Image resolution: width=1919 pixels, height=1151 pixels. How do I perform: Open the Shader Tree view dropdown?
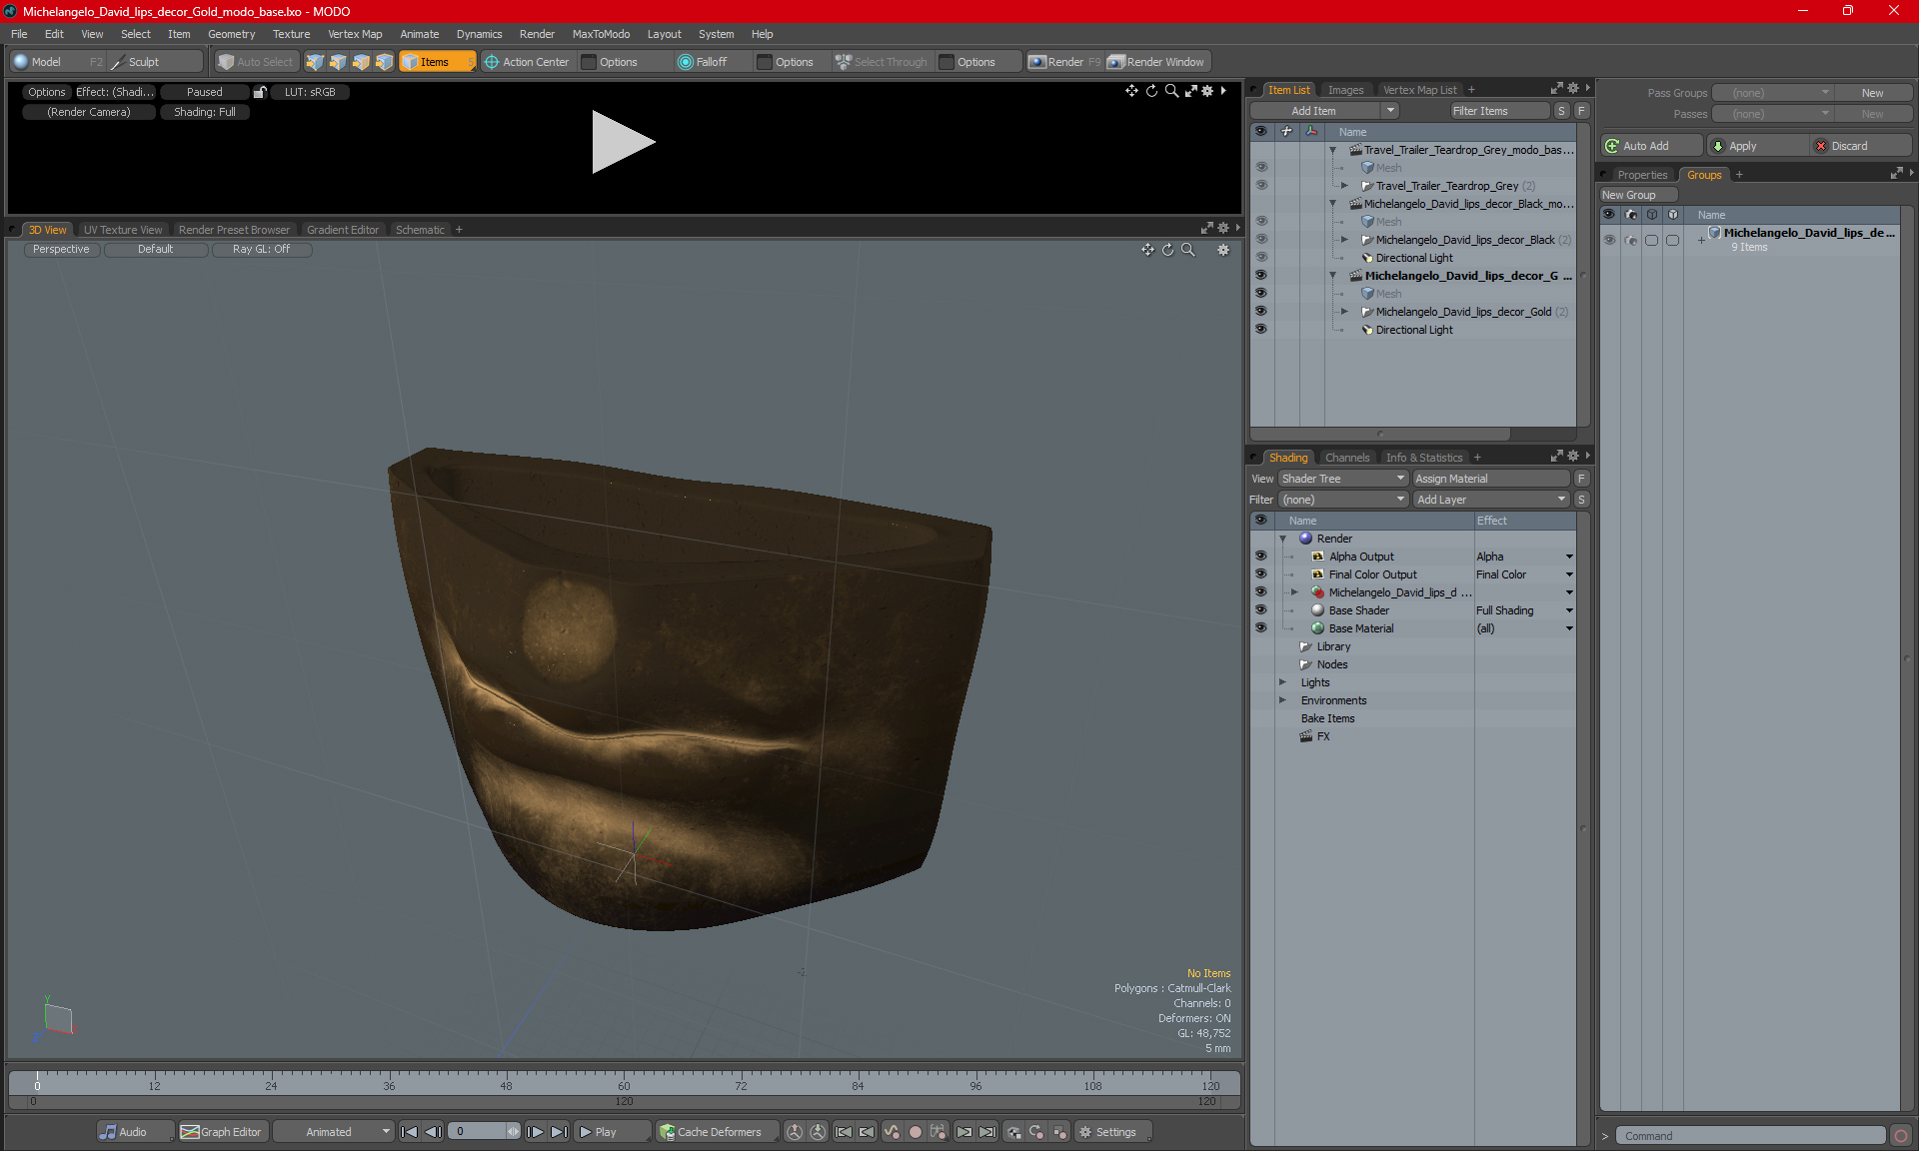pyautogui.click(x=1343, y=479)
